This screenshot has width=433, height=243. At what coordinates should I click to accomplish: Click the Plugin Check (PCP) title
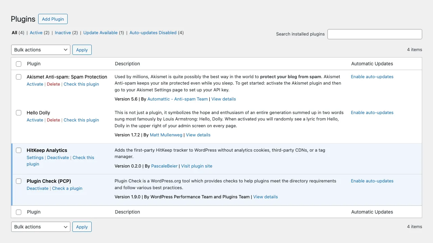click(x=49, y=181)
